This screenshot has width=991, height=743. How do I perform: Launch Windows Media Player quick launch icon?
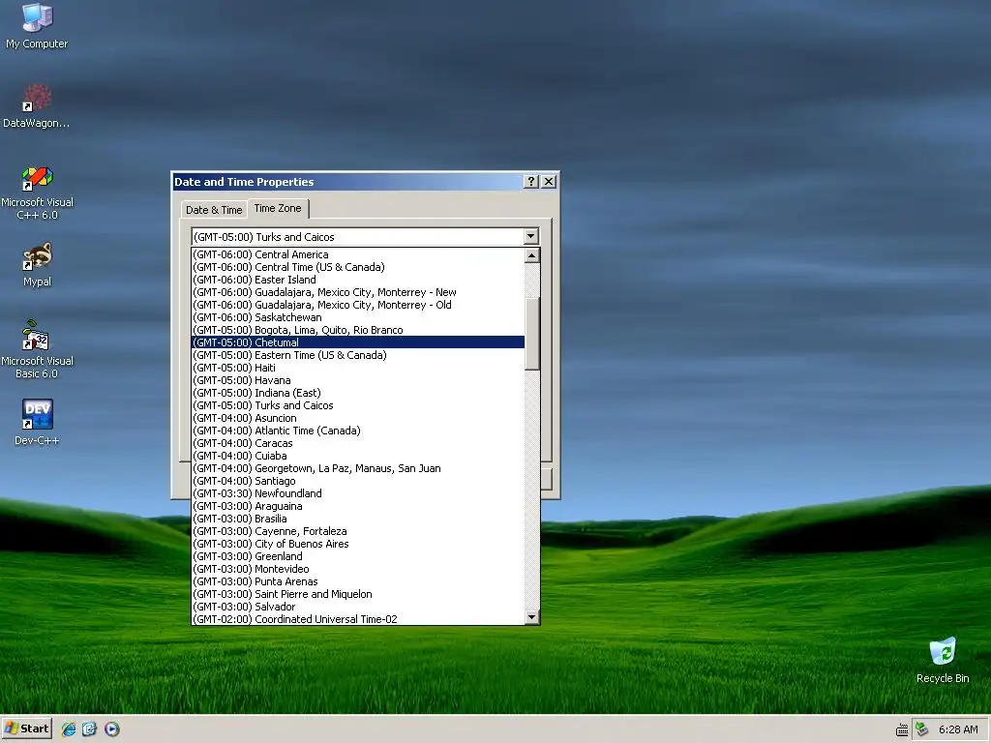112,729
